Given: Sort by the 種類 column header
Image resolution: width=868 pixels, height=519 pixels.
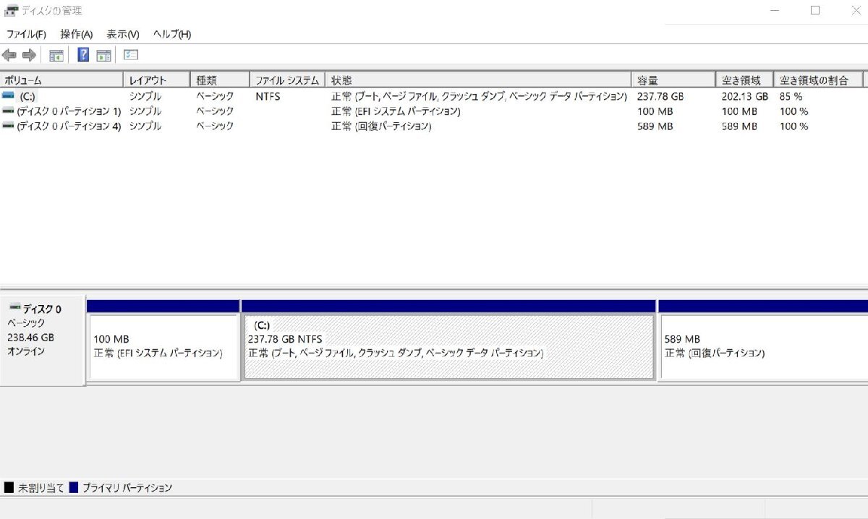Looking at the screenshot, I should coord(220,80).
